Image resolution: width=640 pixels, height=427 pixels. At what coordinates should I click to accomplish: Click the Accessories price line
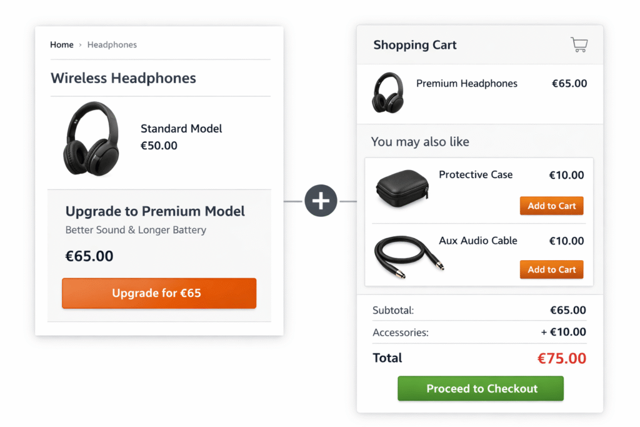tap(479, 332)
